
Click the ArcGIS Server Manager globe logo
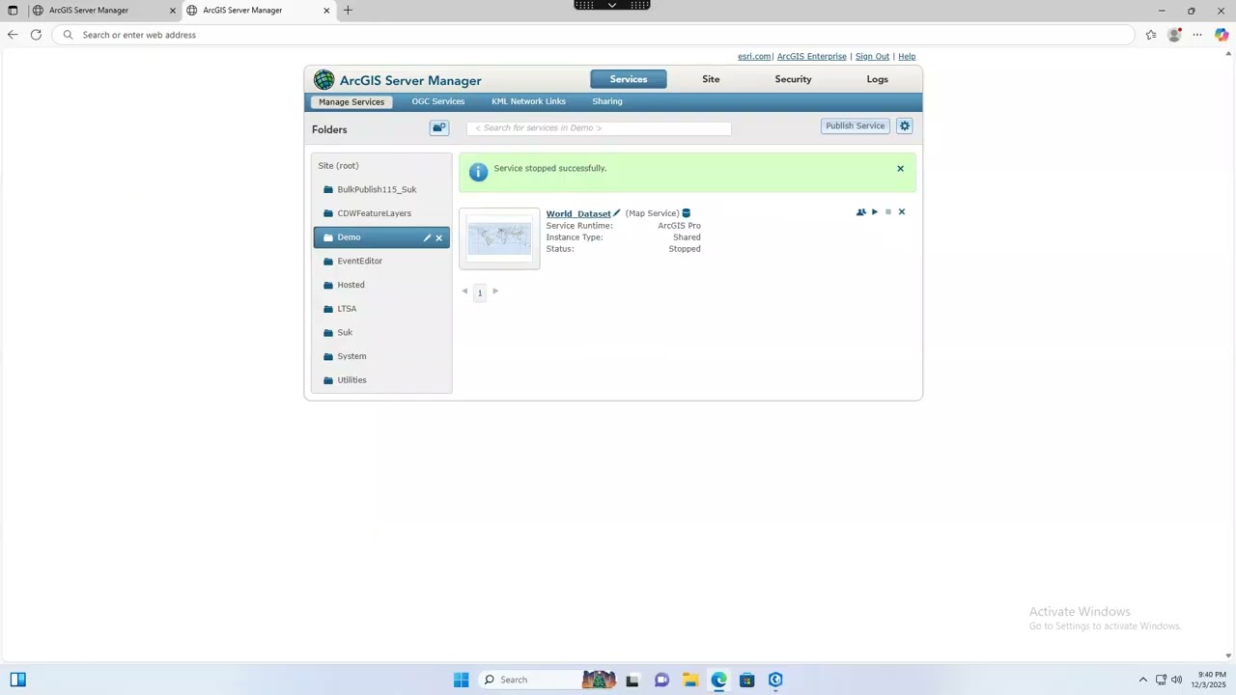(324, 80)
